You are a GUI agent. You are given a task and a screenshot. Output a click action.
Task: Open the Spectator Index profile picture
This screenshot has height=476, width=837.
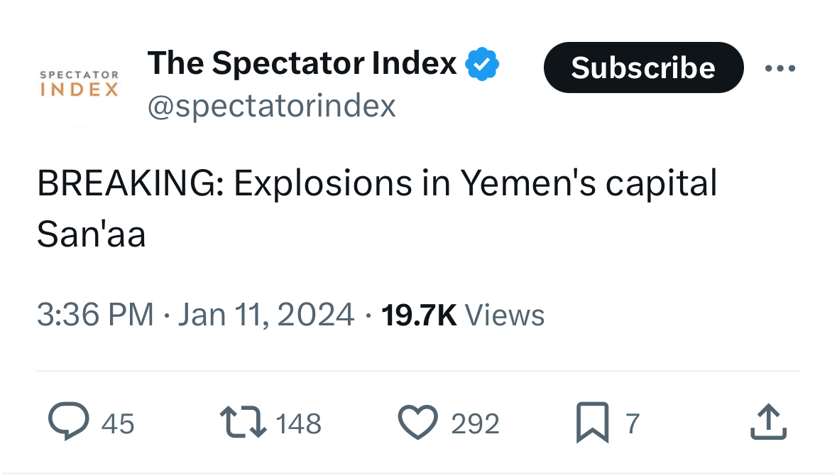point(79,84)
